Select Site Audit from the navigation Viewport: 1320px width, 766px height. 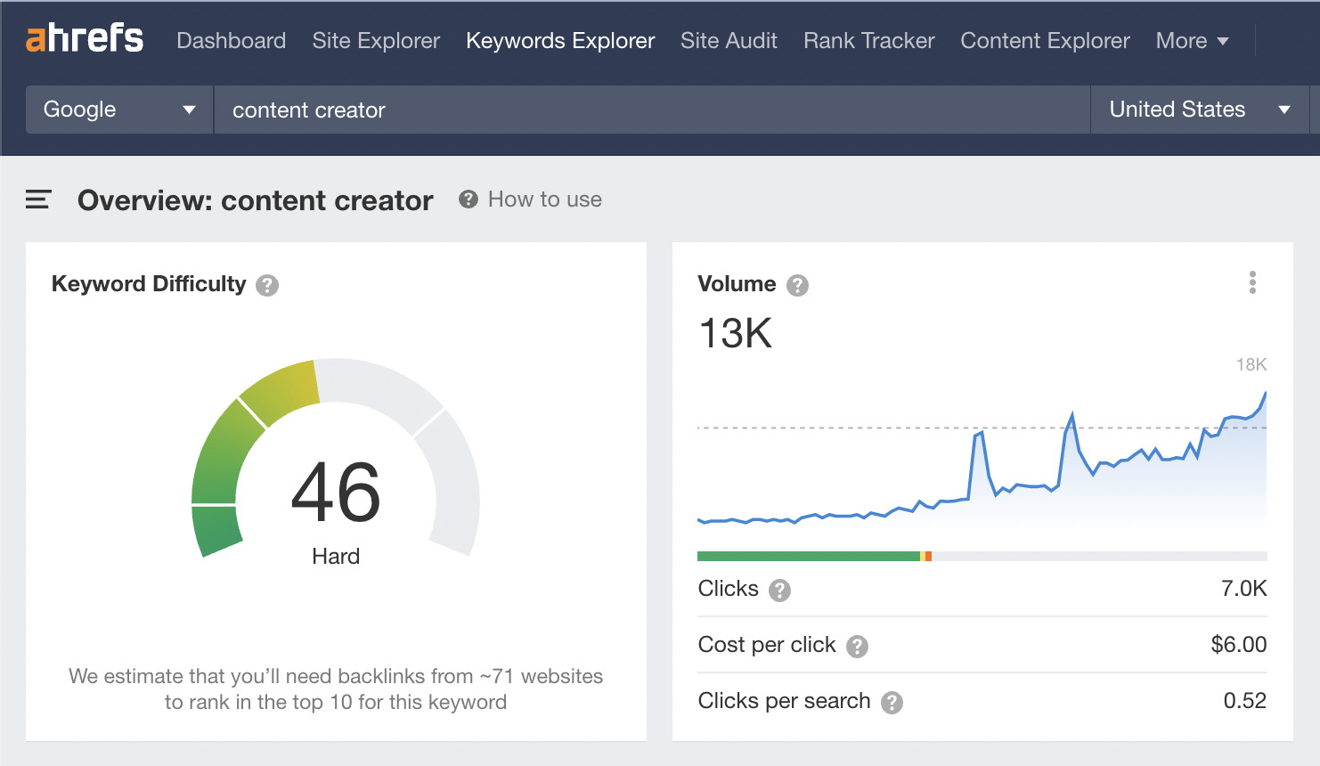729,40
